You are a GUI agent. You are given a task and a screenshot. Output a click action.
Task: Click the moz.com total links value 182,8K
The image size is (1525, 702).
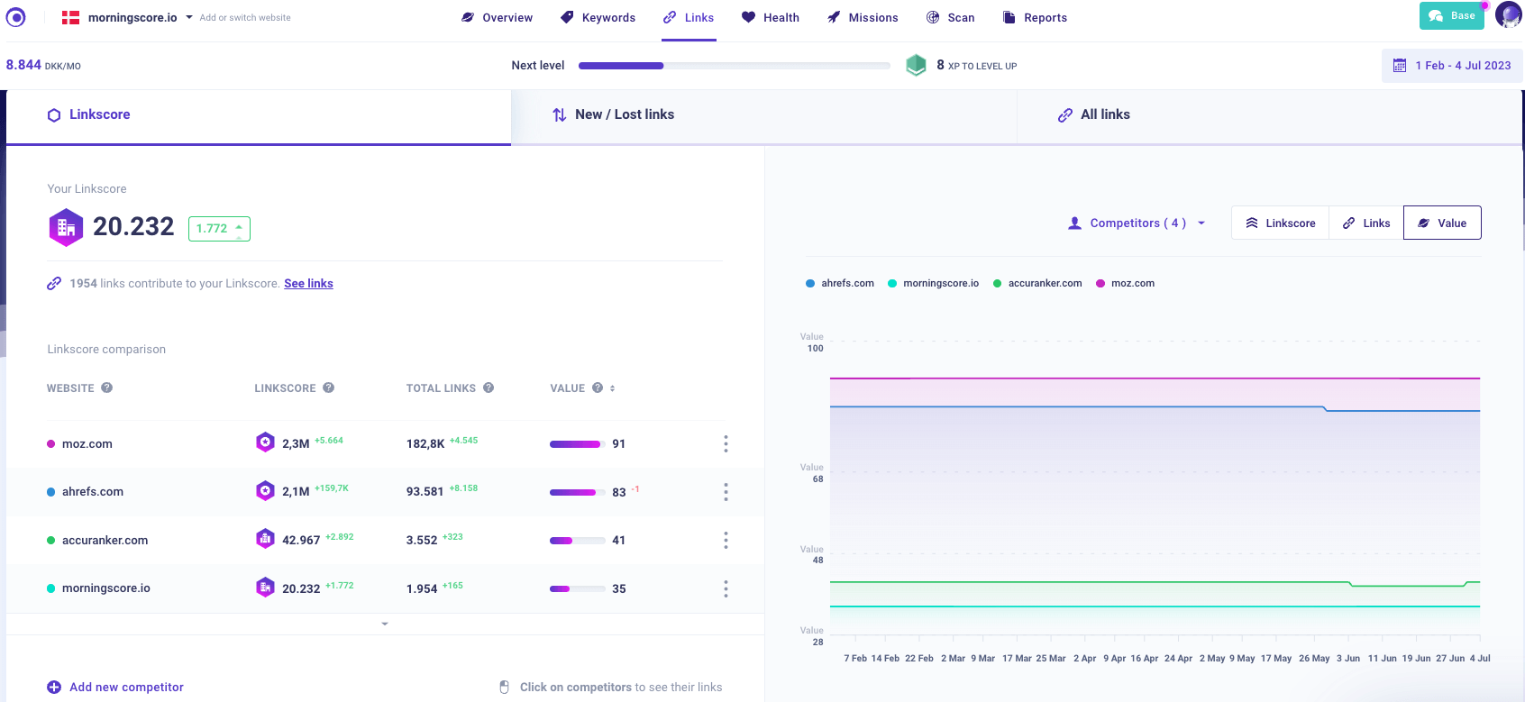(425, 443)
